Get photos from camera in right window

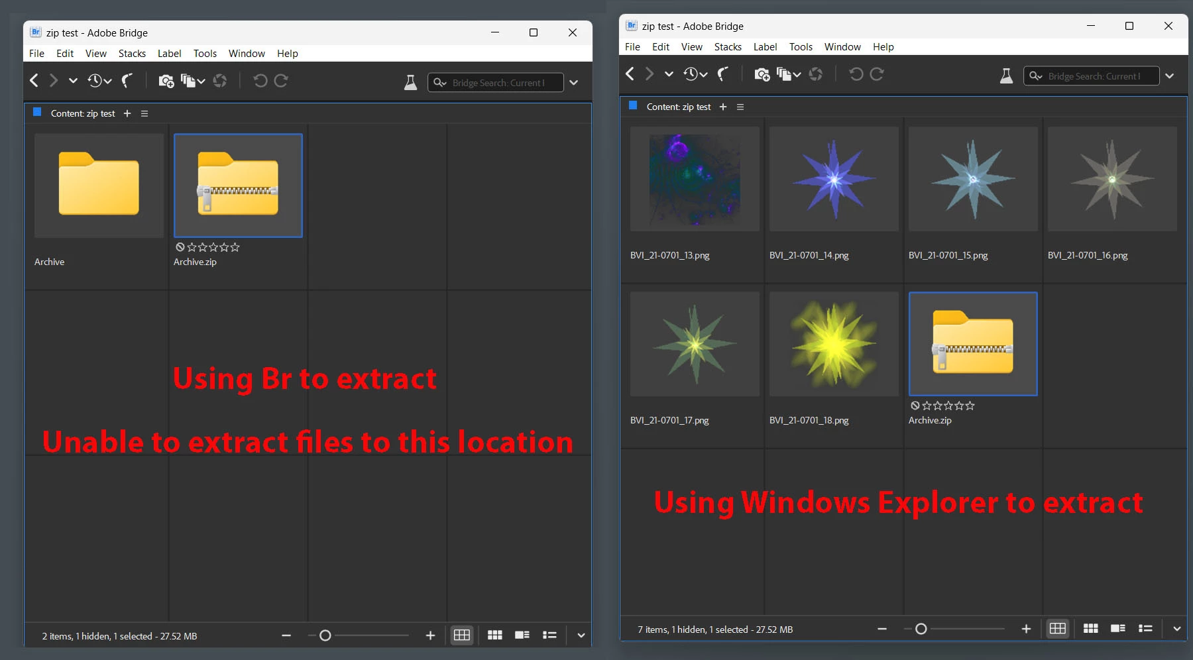coord(762,74)
